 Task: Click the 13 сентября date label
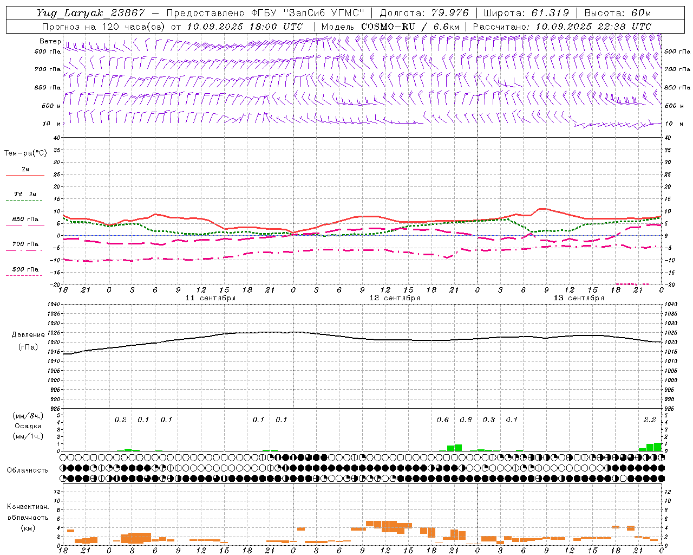click(579, 298)
